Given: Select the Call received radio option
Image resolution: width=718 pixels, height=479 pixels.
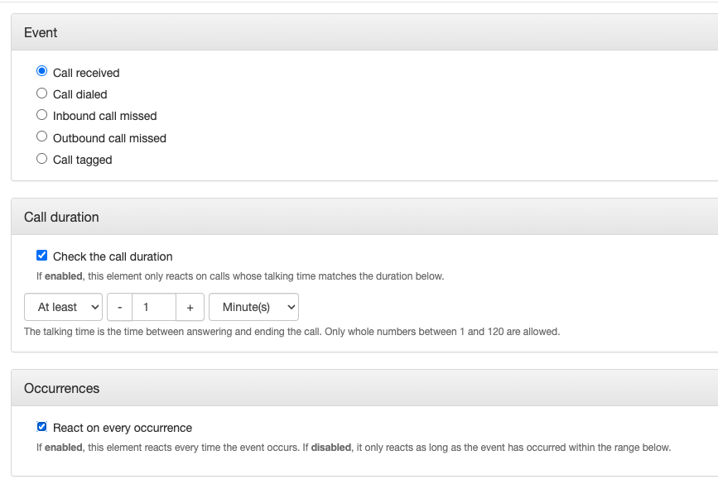Looking at the screenshot, I should 41,71.
